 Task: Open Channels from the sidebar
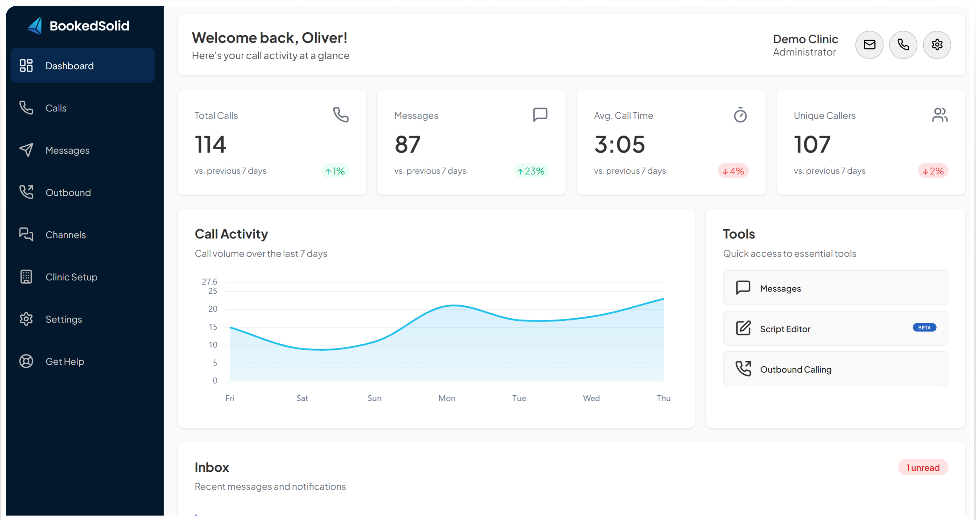click(x=66, y=235)
